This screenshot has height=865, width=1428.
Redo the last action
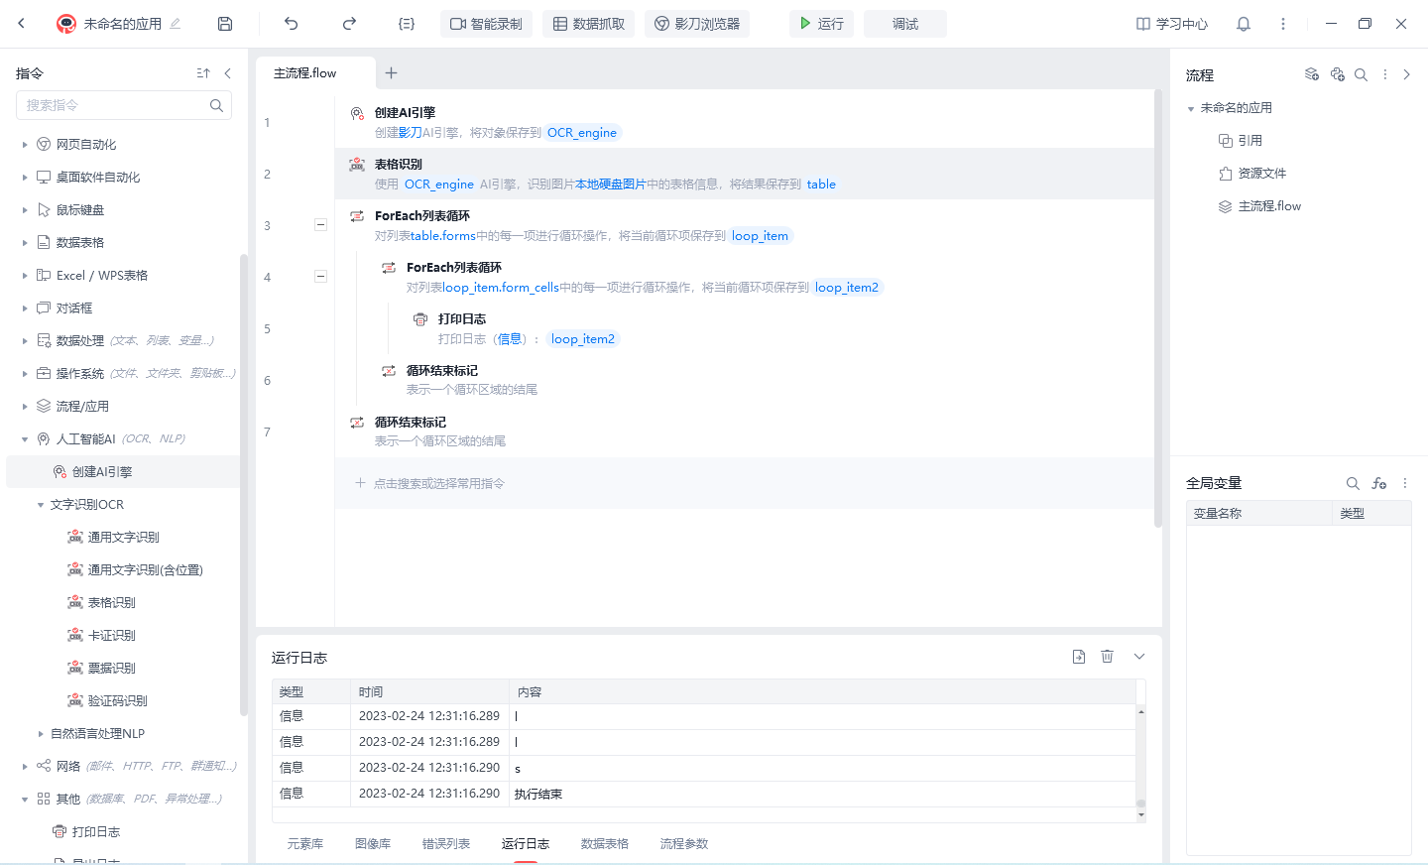[349, 24]
